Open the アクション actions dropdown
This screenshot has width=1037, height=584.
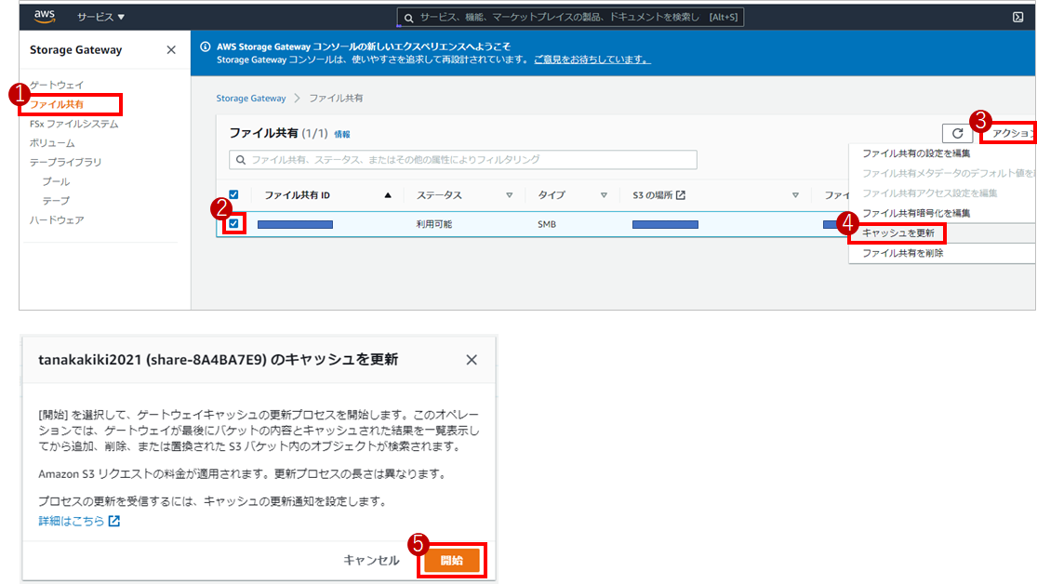coord(1010,133)
